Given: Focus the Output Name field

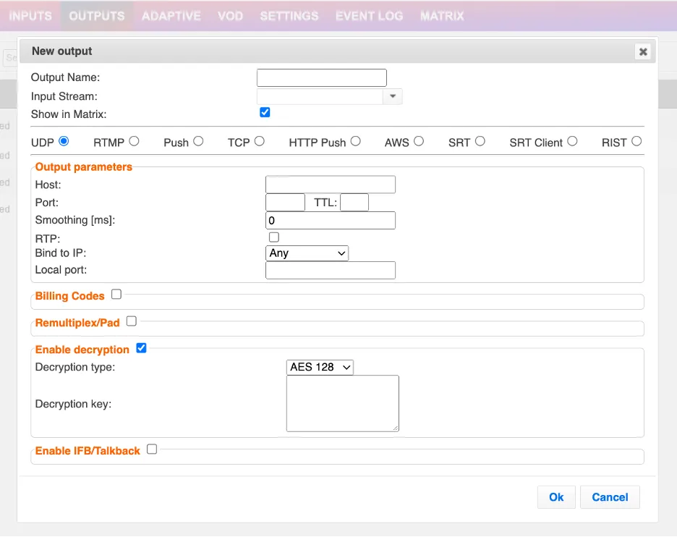Looking at the screenshot, I should pyautogui.click(x=322, y=77).
